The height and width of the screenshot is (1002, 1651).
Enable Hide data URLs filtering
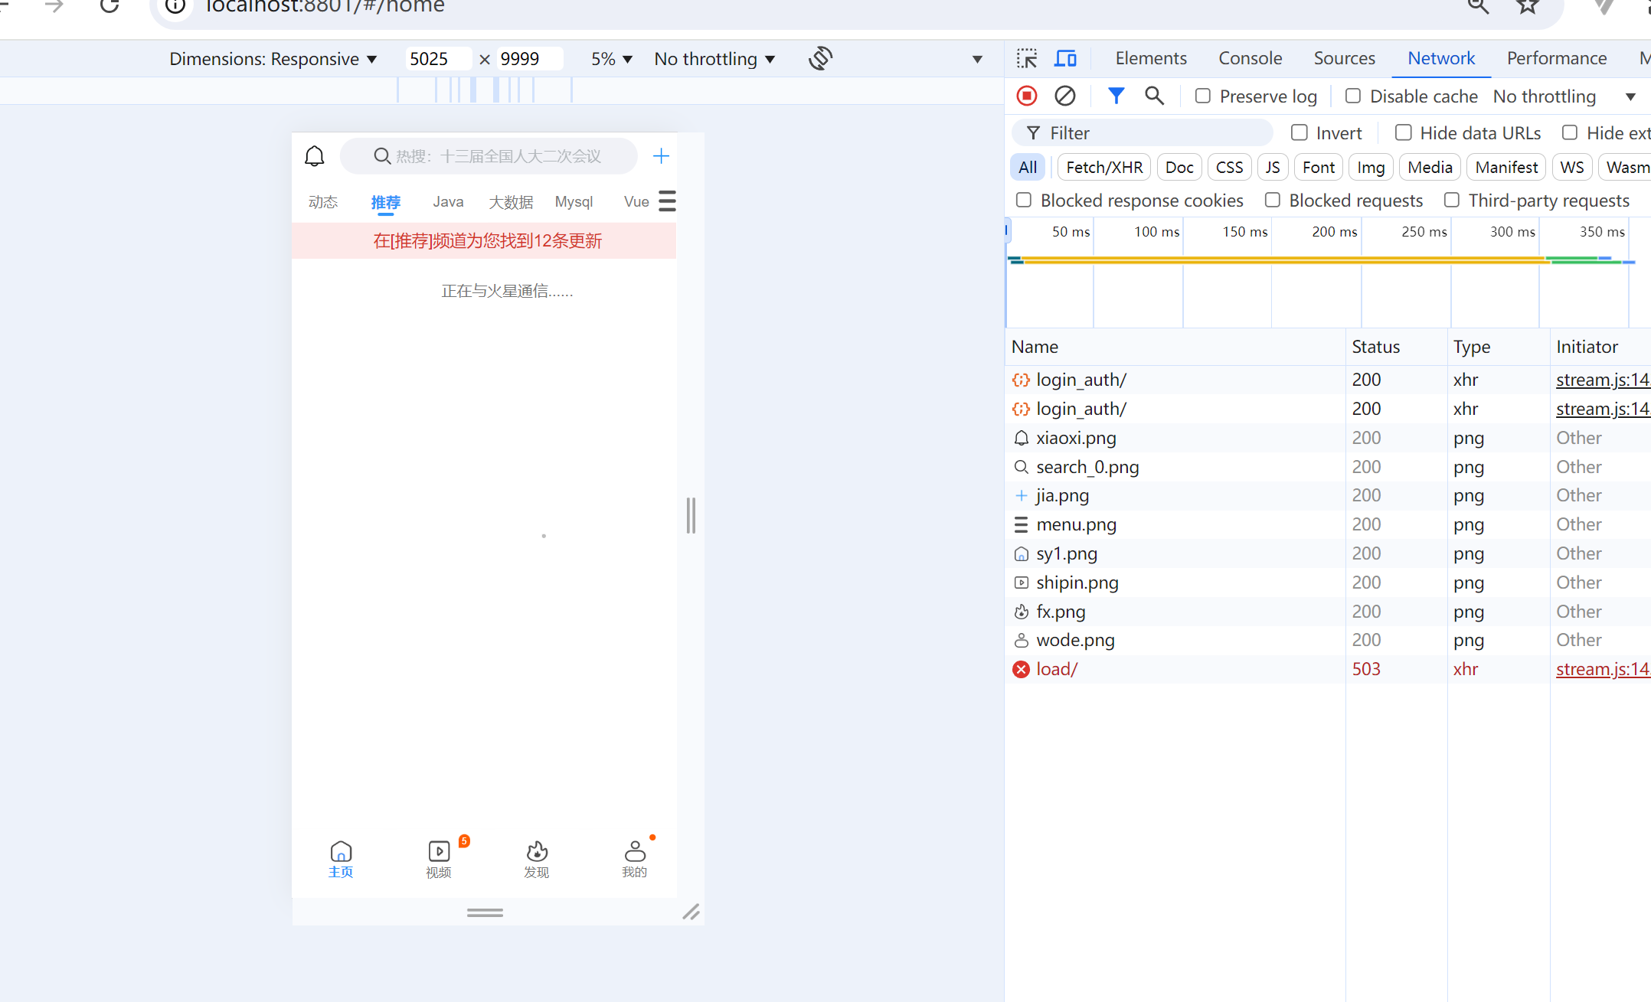click(x=1403, y=132)
